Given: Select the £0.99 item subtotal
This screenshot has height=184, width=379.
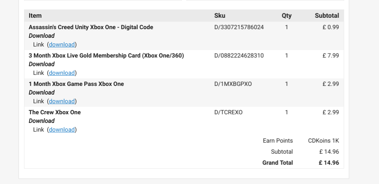Looking at the screenshot, I should pyautogui.click(x=330, y=27).
